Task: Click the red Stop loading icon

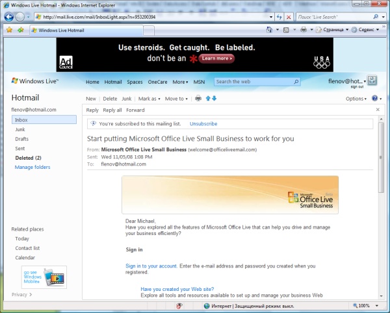Action: [x=289, y=17]
